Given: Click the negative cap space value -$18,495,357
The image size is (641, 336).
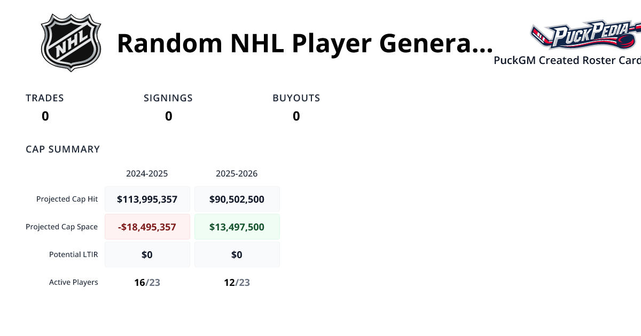Looking at the screenshot, I should pos(147,227).
